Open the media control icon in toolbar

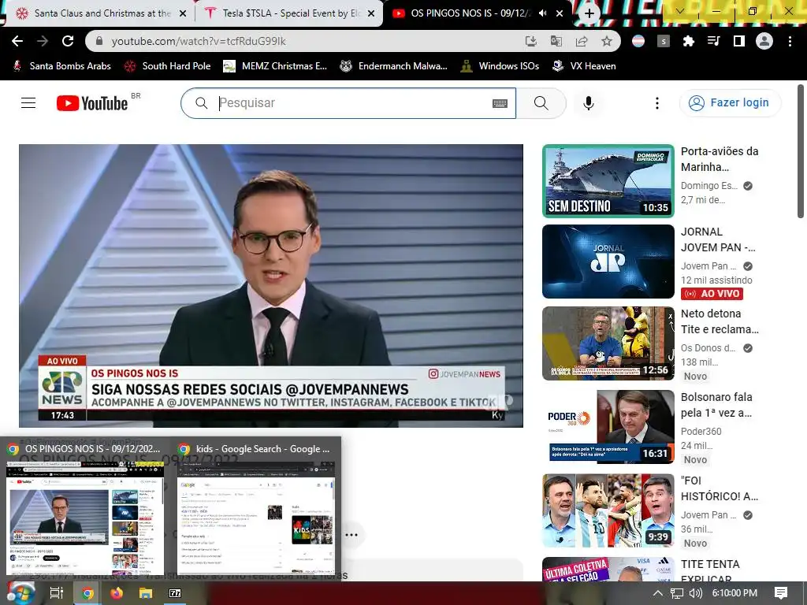714,41
